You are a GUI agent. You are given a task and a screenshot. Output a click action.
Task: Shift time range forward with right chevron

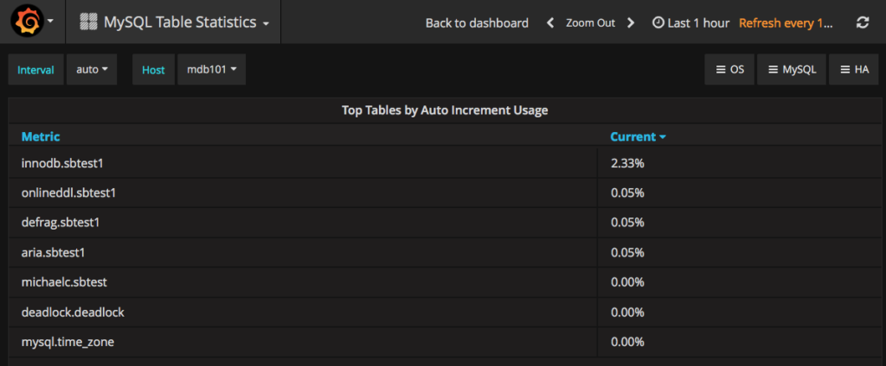pyautogui.click(x=631, y=23)
